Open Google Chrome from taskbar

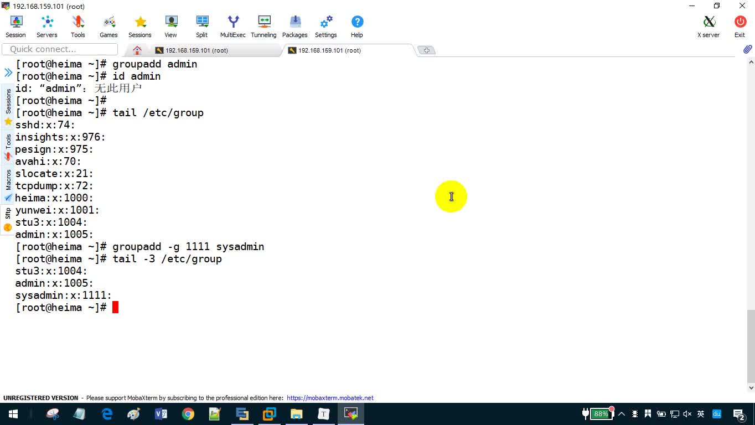188,414
